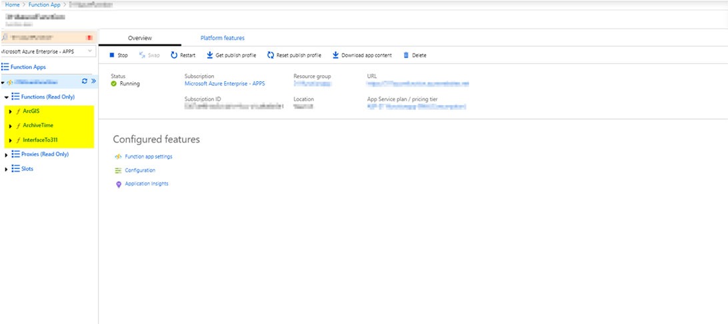Open Function app settings link

(x=149, y=156)
